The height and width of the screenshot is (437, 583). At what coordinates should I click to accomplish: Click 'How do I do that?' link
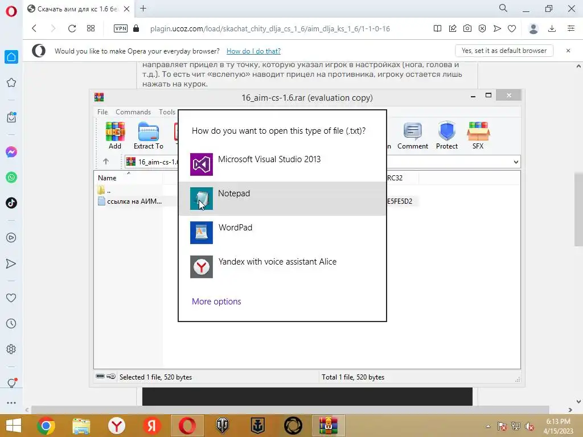click(x=253, y=51)
